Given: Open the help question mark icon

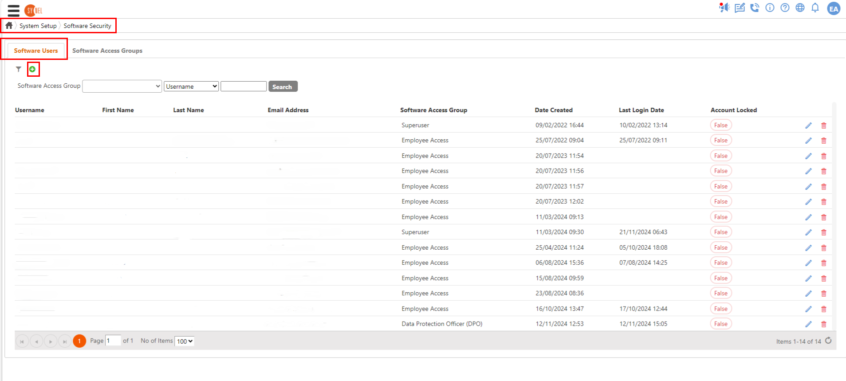Looking at the screenshot, I should click(785, 8).
